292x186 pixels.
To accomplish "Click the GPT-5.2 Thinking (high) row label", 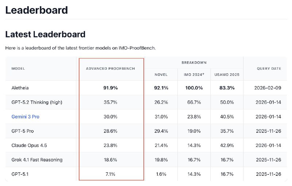I will point(37,102).
